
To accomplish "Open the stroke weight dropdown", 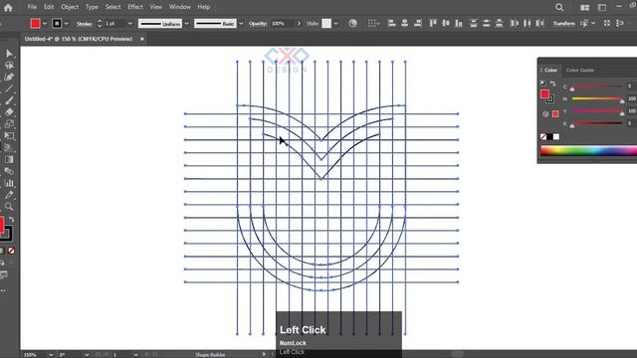I will 130,24.
